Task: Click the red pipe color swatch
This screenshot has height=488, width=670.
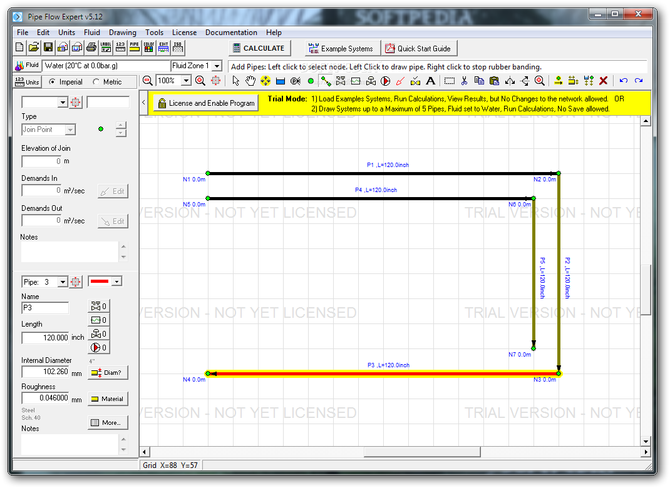Action: [x=100, y=282]
